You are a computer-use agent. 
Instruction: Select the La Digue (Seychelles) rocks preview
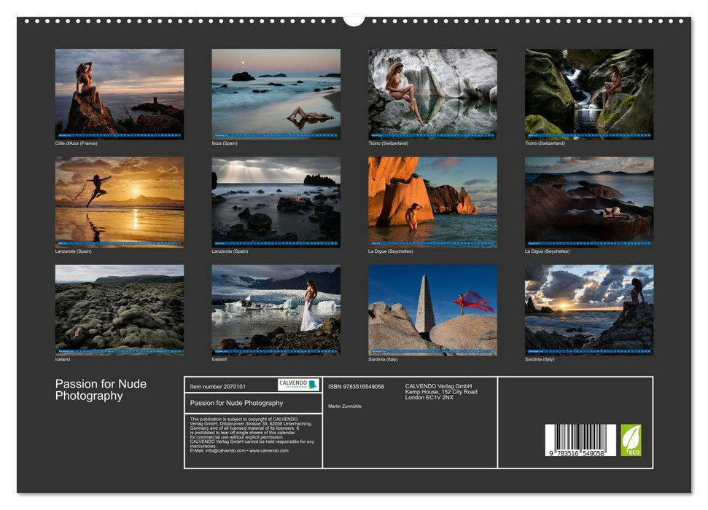[x=432, y=200]
